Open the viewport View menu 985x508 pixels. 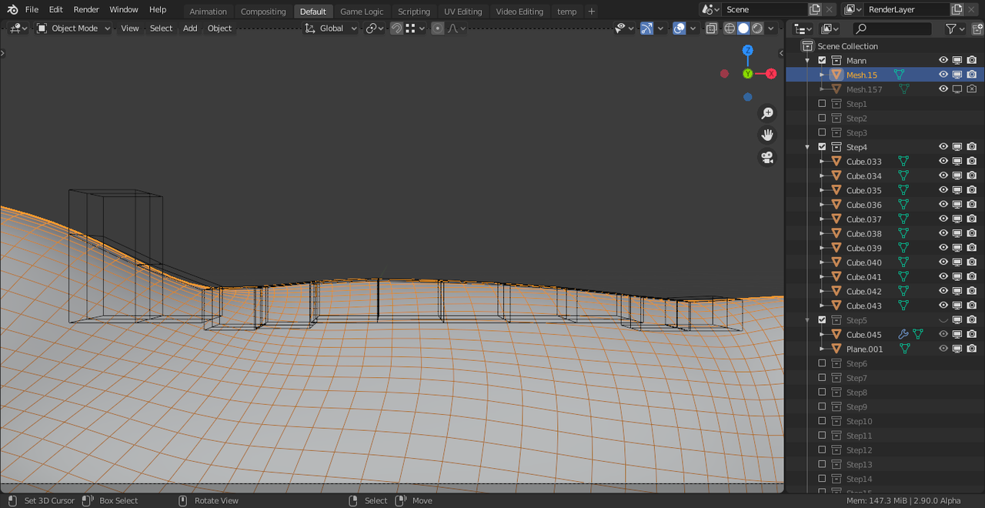[x=130, y=28]
